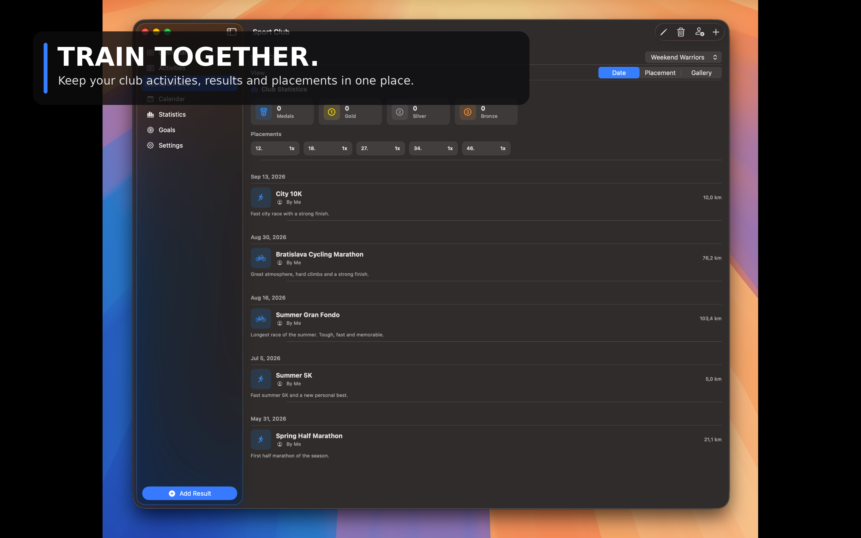Image resolution: width=861 pixels, height=538 pixels.
Task: Click the running icon beside Summer 5K
Action: pos(261,379)
